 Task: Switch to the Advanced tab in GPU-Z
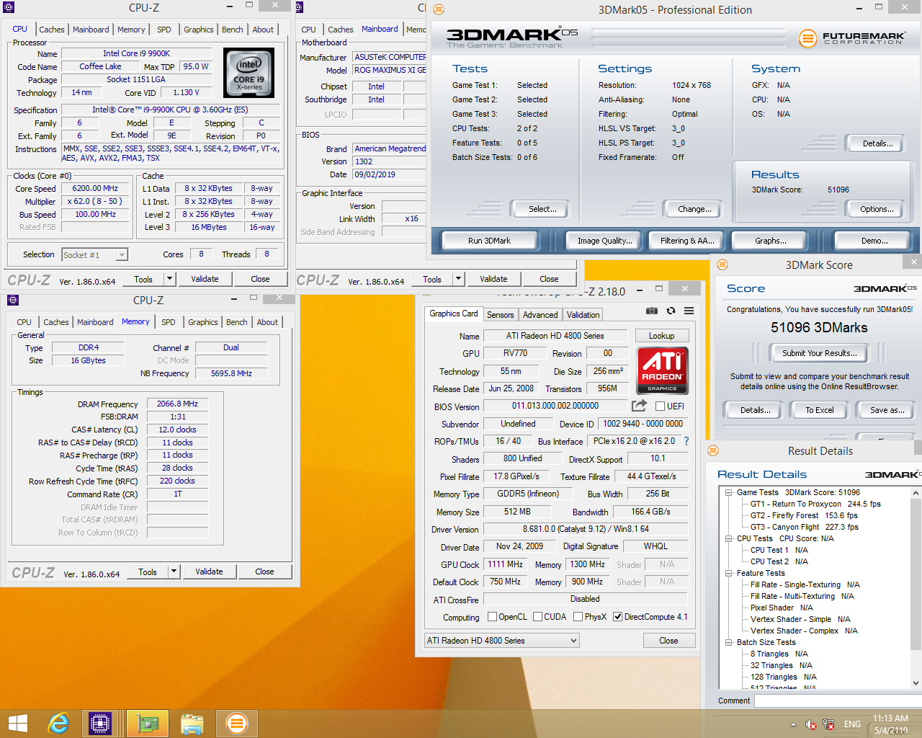point(540,315)
